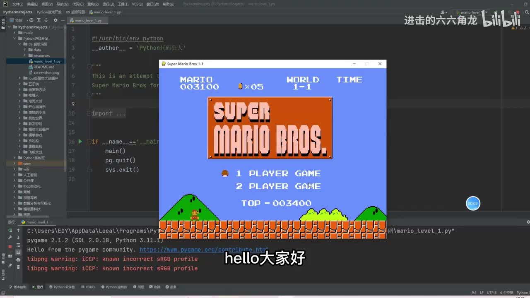
Task: Open the 文件 menu
Action: coord(18,4)
